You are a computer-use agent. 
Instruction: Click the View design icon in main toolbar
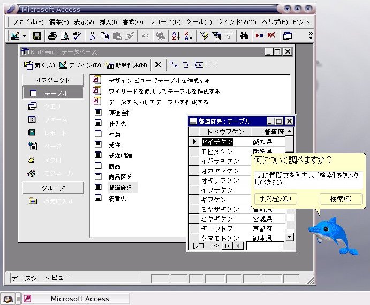pyautogui.click(x=16, y=36)
